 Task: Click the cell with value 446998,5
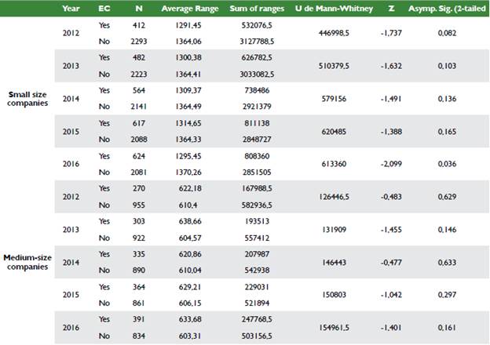click(331, 31)
